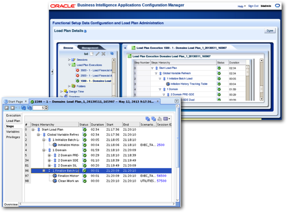Expand the 2 Domain PRE- step in ODI window
Viewport: 287px width, 212px height.
[49, 155]
